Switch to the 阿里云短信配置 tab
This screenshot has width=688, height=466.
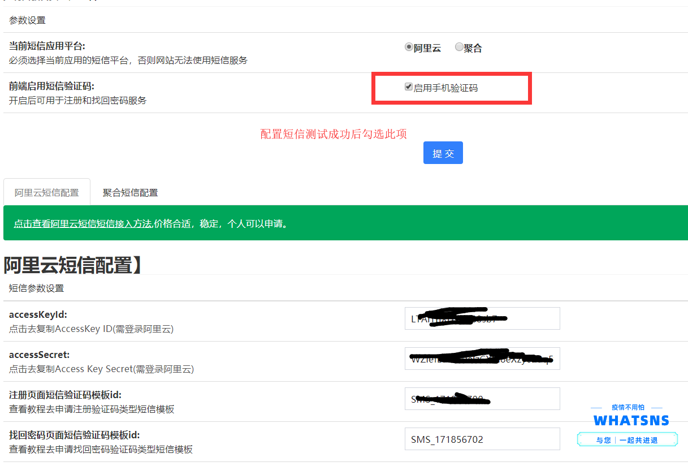[47, 193]
